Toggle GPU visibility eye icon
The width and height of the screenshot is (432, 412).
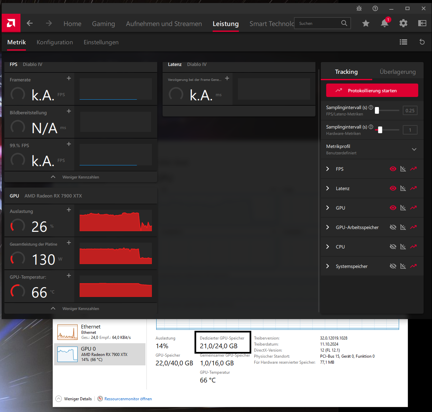tap(393, 208)
